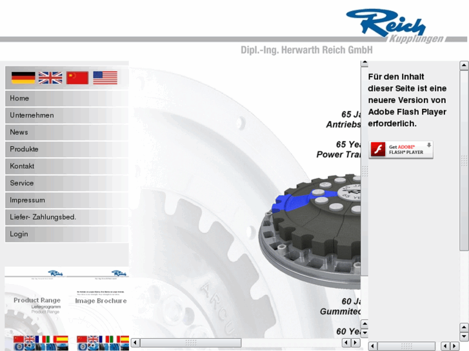Open the Product Range brochure thumbnail
469x351 pixels.
[35, 308]
